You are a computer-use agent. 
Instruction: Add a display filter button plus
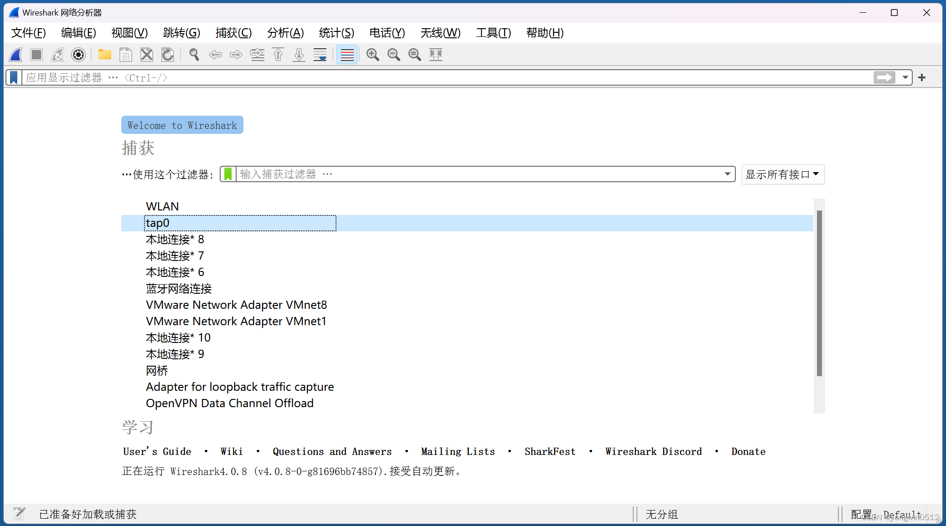(922, 77)
